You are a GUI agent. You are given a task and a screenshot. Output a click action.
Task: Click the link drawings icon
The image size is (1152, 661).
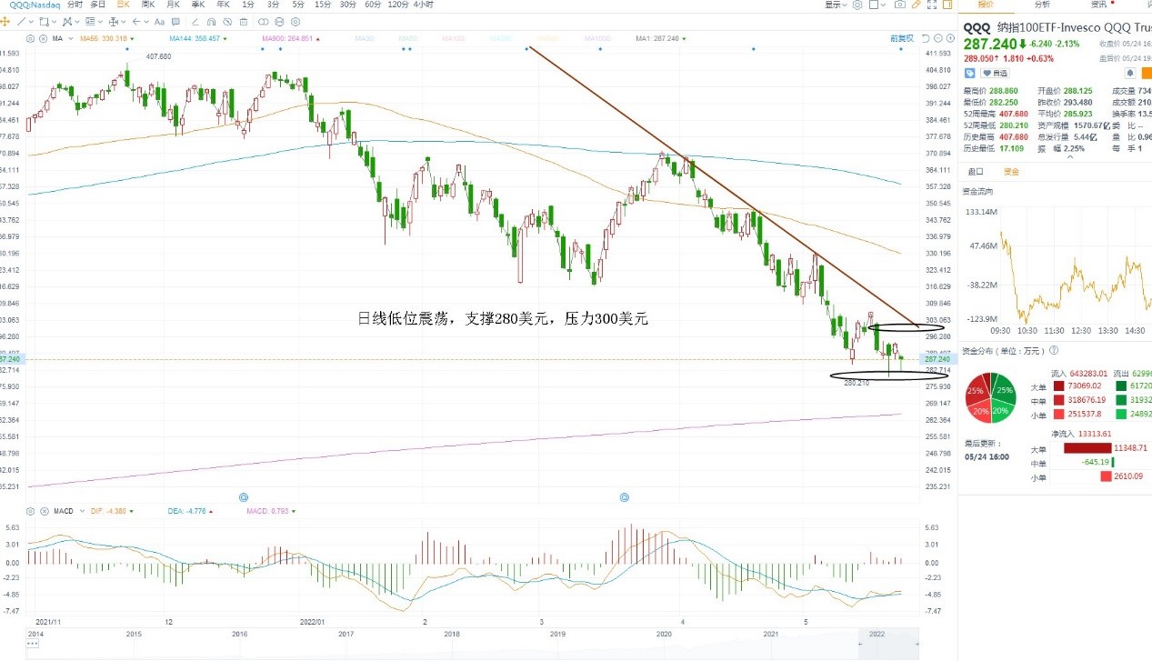tap(263, 22)
